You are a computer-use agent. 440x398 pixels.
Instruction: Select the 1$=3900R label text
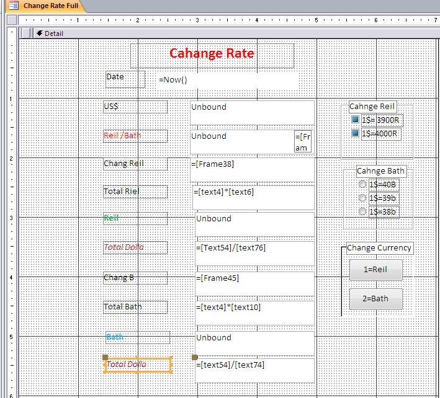tap(382, 120)
